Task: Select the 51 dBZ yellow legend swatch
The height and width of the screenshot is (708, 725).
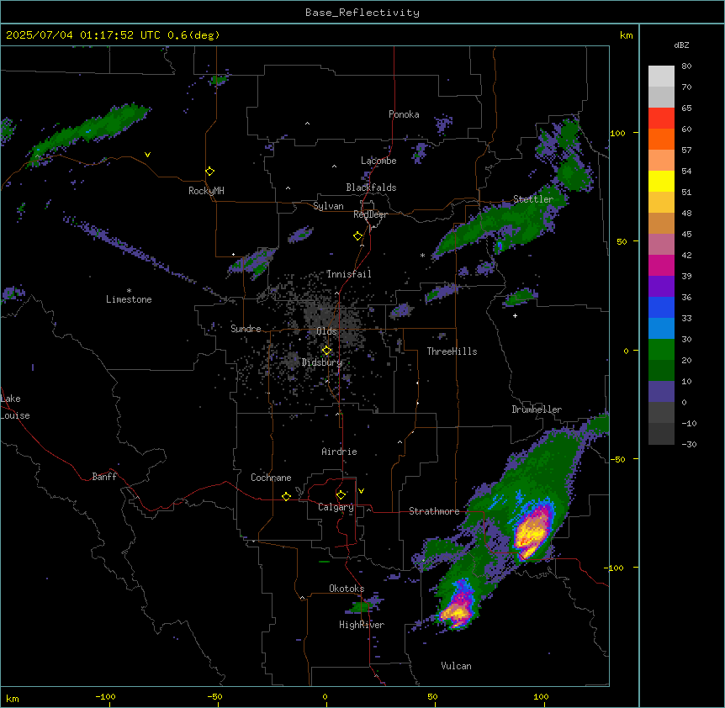Action: (x=661, y=181)
